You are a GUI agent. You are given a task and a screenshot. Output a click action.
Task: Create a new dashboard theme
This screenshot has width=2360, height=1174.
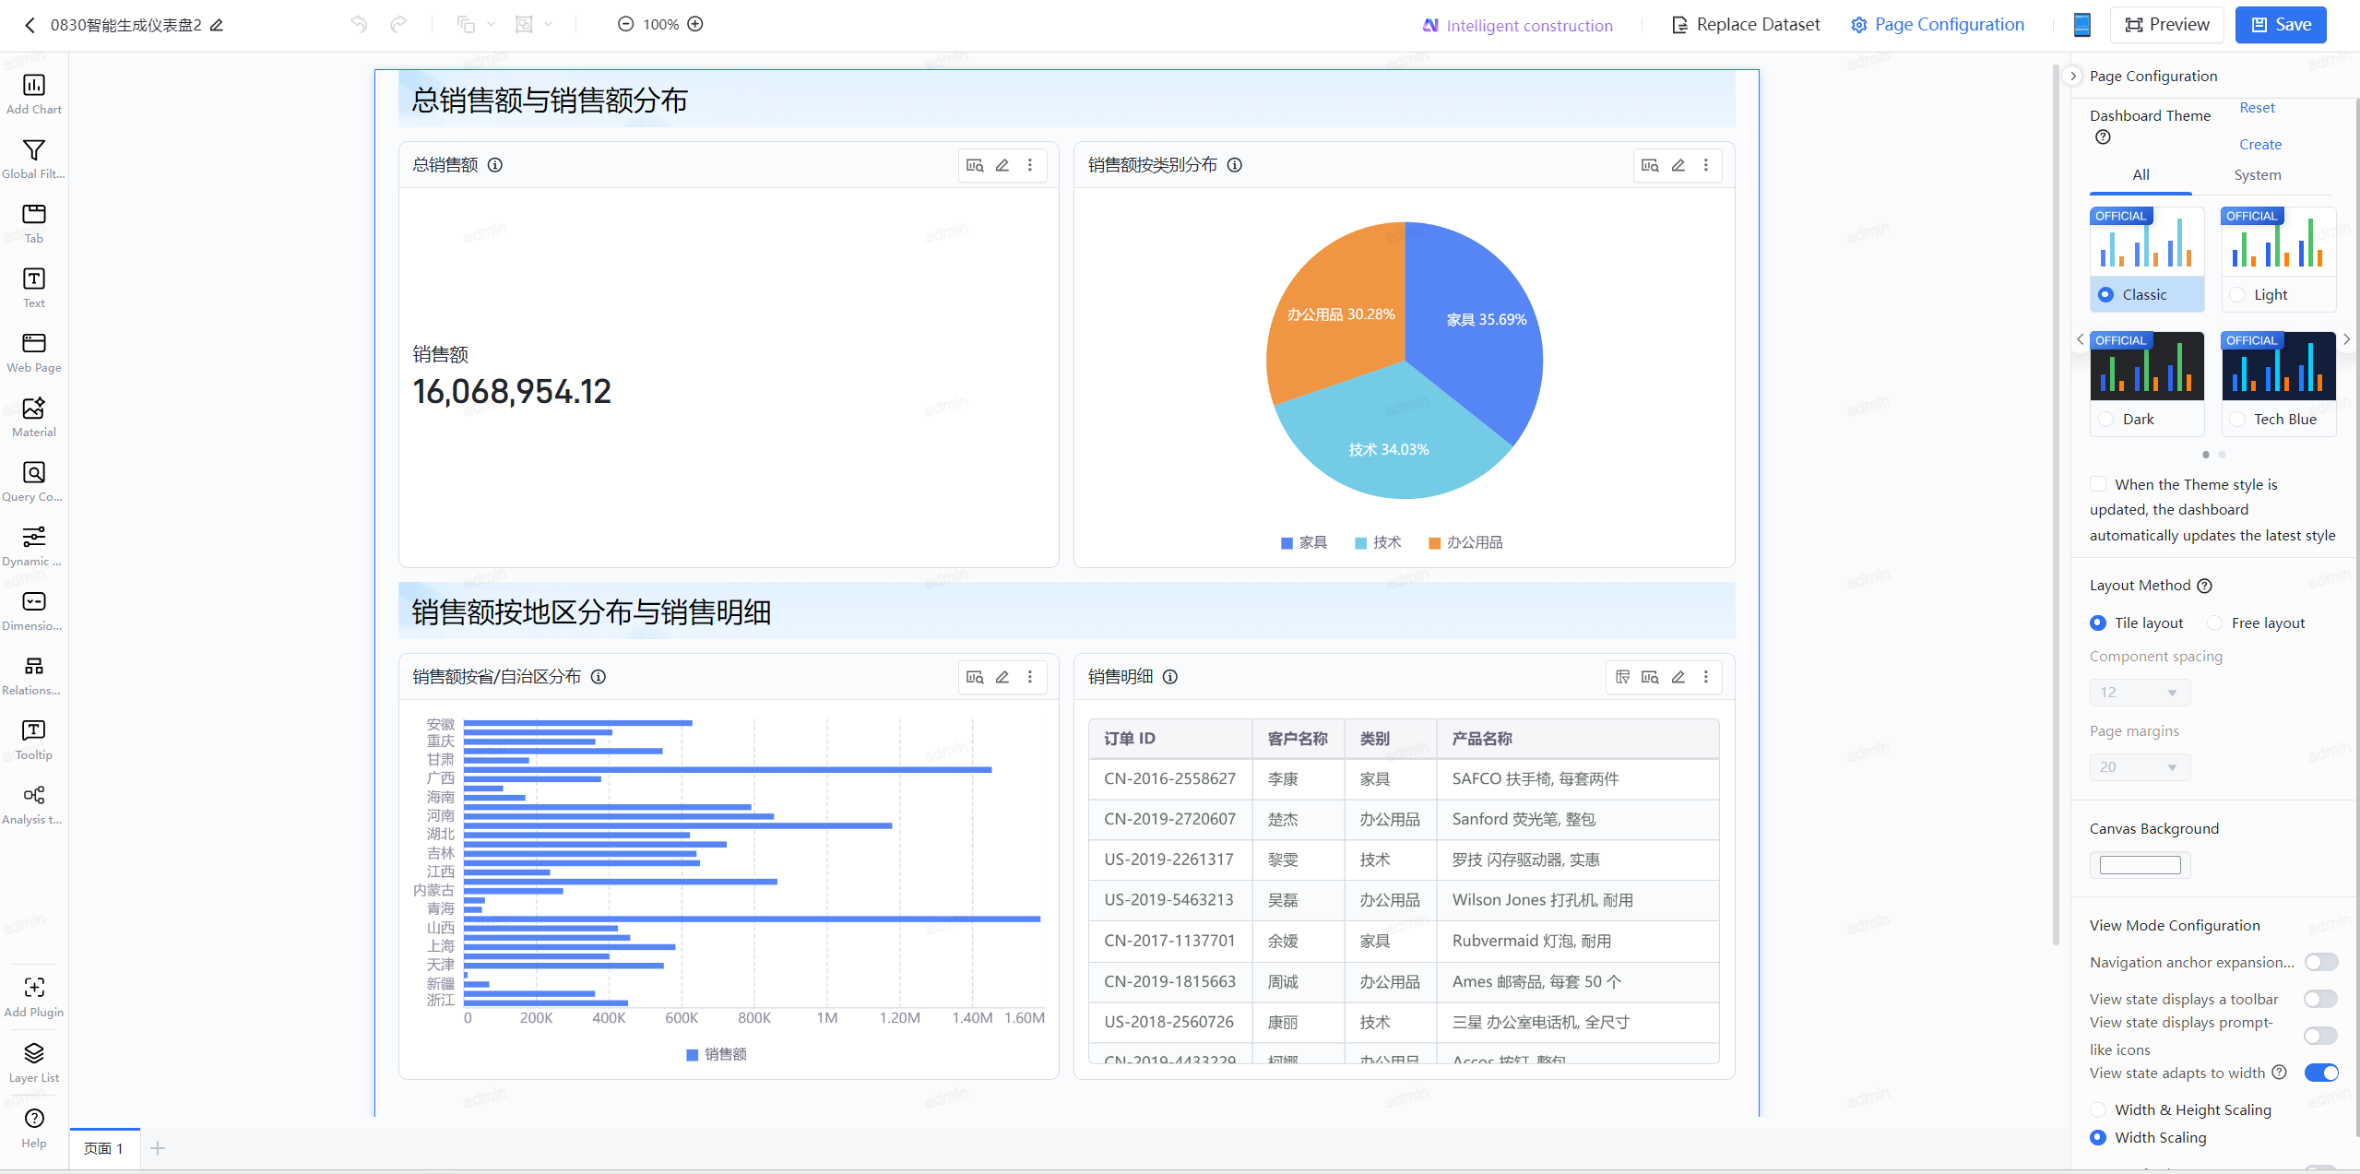tap(2259, 145)
